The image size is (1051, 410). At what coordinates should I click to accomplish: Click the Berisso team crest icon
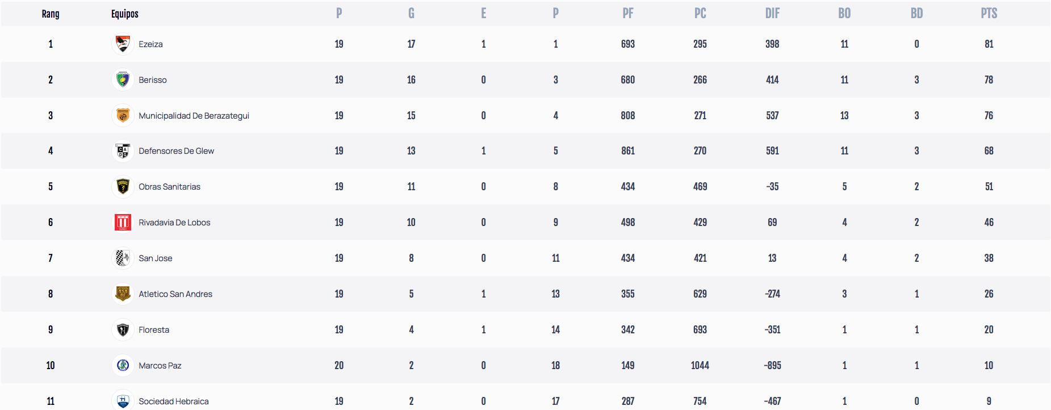[x=123, y=80]
